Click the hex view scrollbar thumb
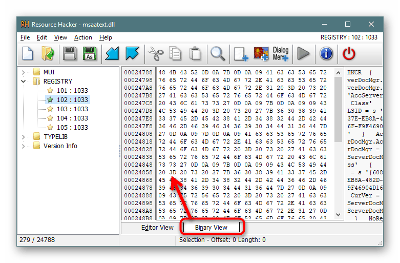 point(338,109)
